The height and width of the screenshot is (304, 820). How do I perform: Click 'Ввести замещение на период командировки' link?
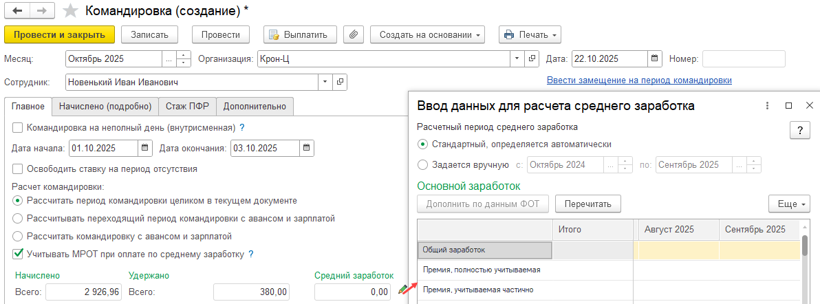638,80
